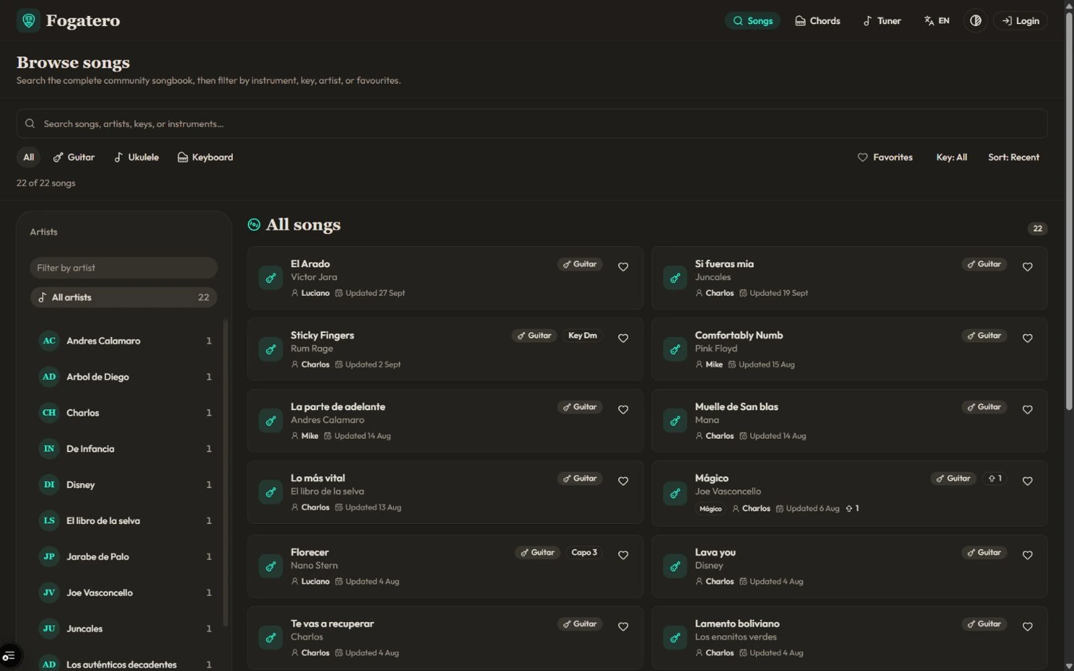Select the Ukulele instrument filter
Viewport: 1074px width, 671px height.
[x=136, y=157]
